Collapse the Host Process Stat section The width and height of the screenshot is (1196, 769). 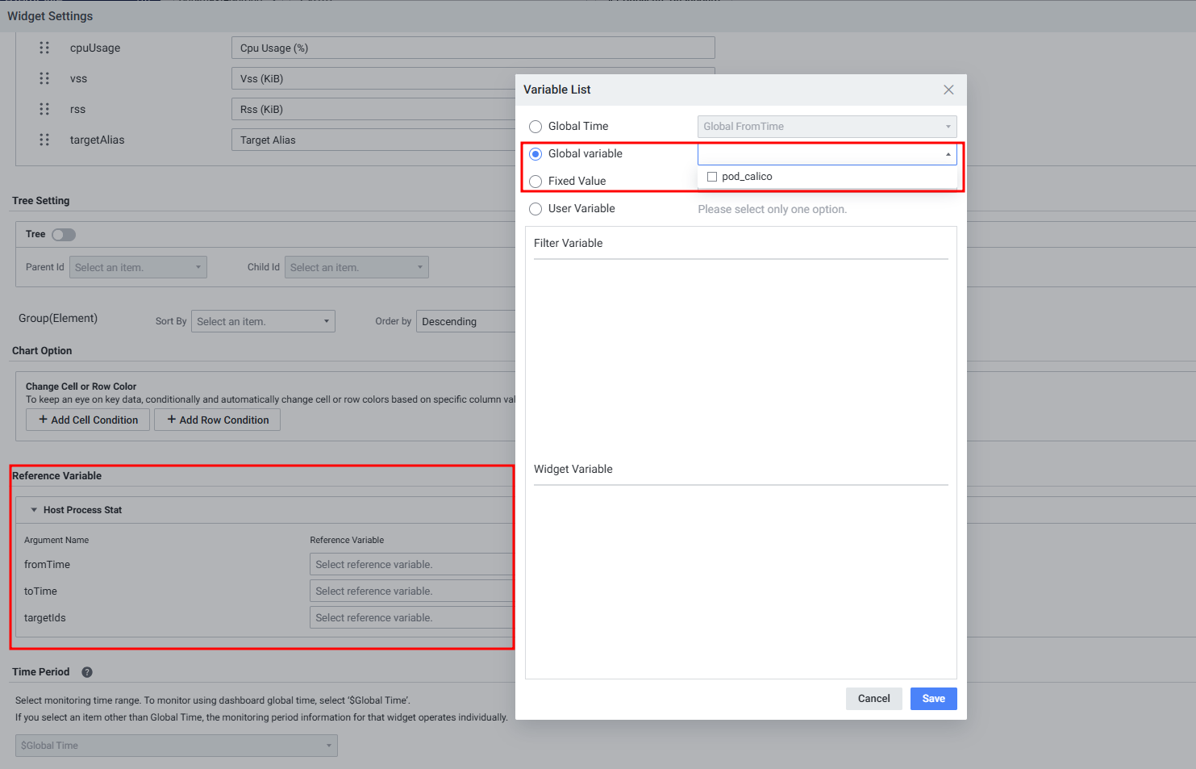click(34, 510)
